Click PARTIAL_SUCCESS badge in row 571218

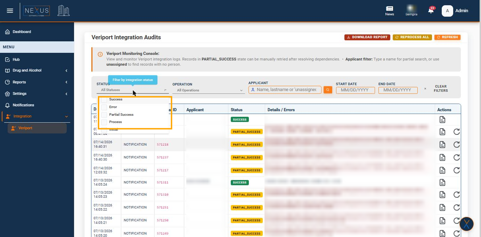246,145
